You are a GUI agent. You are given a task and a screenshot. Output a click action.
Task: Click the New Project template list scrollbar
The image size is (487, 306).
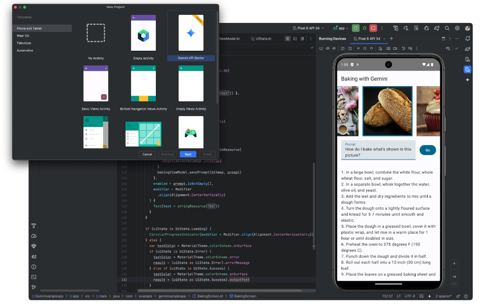click(217, 57)
